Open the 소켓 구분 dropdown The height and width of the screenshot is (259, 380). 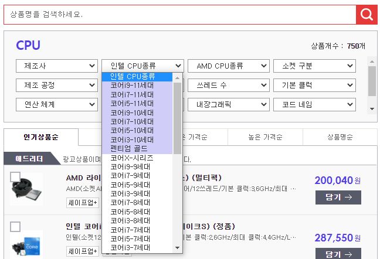coord(314,66)
